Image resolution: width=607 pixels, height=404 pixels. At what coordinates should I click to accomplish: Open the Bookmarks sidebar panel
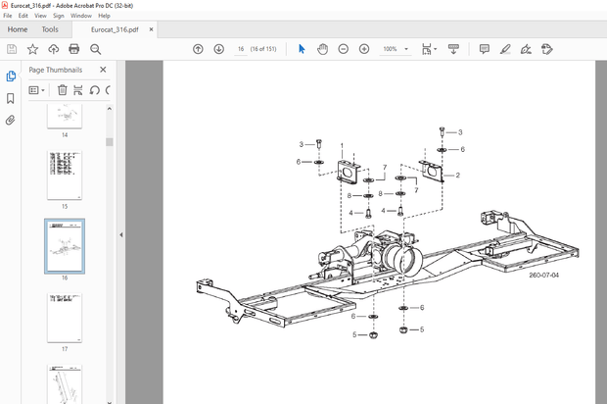(11, 98)
